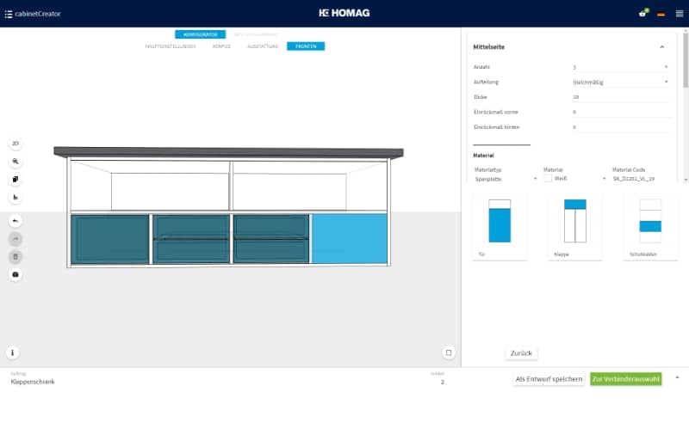
Task: Open the Haupteinstellungen tab
Action: tap(171, 46)
